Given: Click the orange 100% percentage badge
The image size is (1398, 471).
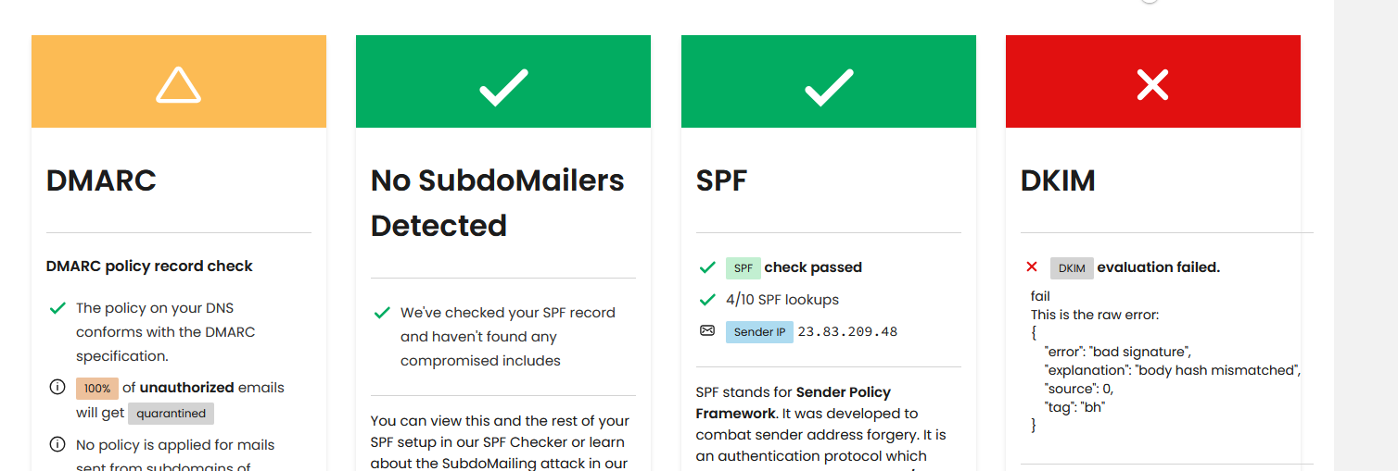Looking at the screenshot, I should pos(96,389).
